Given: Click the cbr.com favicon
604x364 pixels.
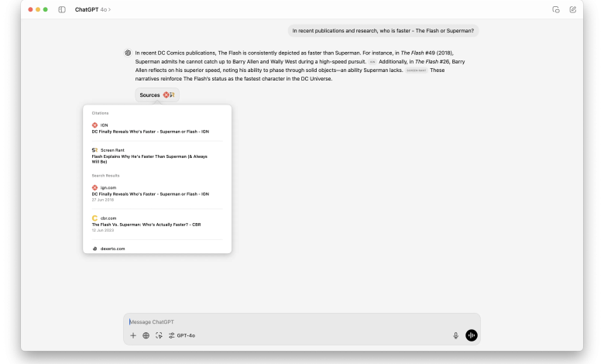Looking at the screenshot, I should (94, 218).
